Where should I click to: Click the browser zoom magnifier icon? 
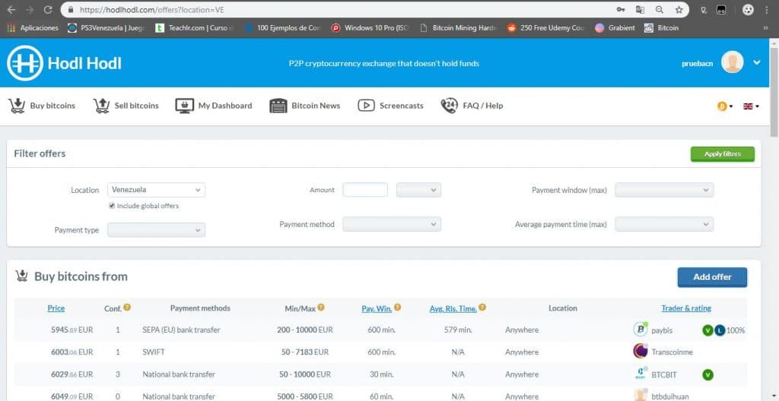click(660, 9)
